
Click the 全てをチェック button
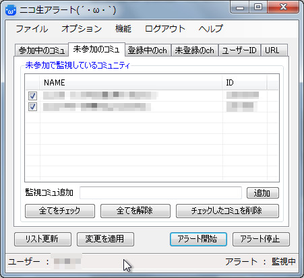coord(60,211)
